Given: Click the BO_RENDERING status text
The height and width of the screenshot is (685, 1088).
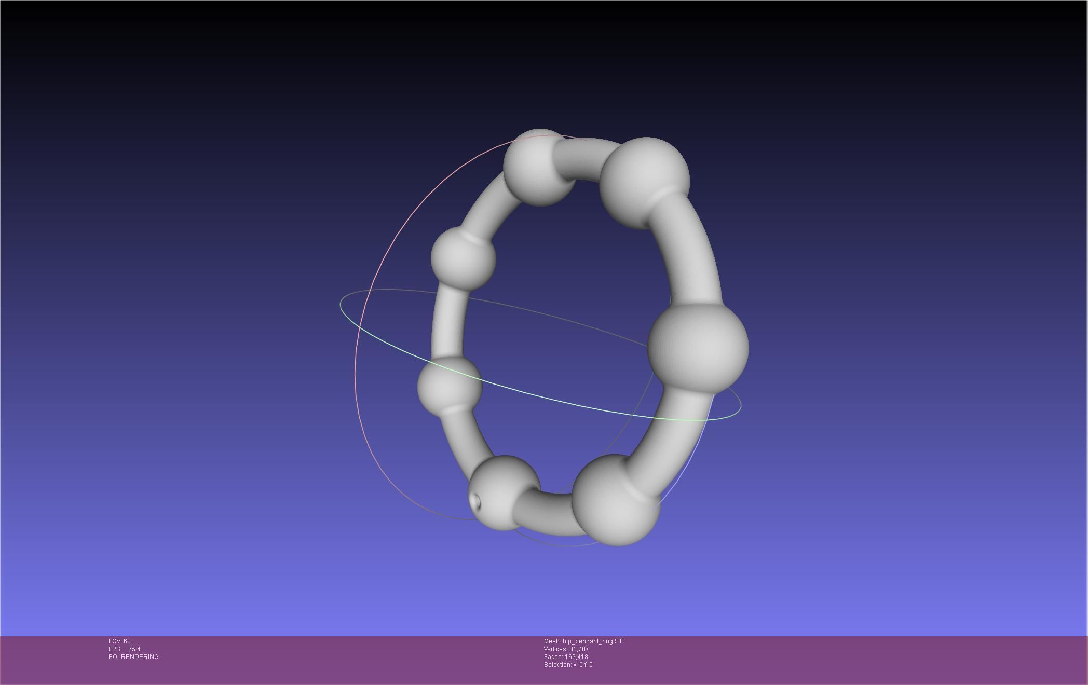Looking at the screenshot, I should [x=133, y=657].
